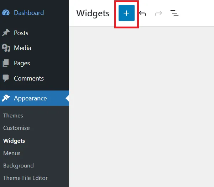Screen dimensions: 214x187
Task: Click the Appearance paintbrush icon
Action: click(x=6, y=98)
